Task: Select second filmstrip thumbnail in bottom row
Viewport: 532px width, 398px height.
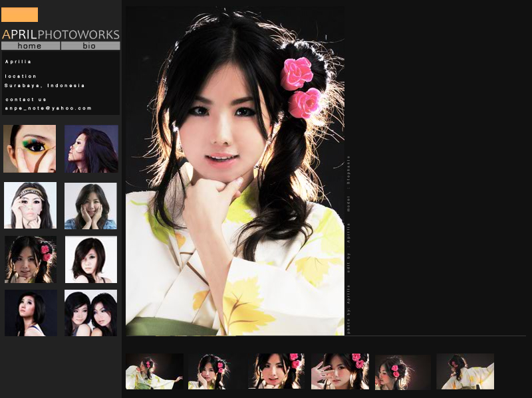Action: [211, 371]
